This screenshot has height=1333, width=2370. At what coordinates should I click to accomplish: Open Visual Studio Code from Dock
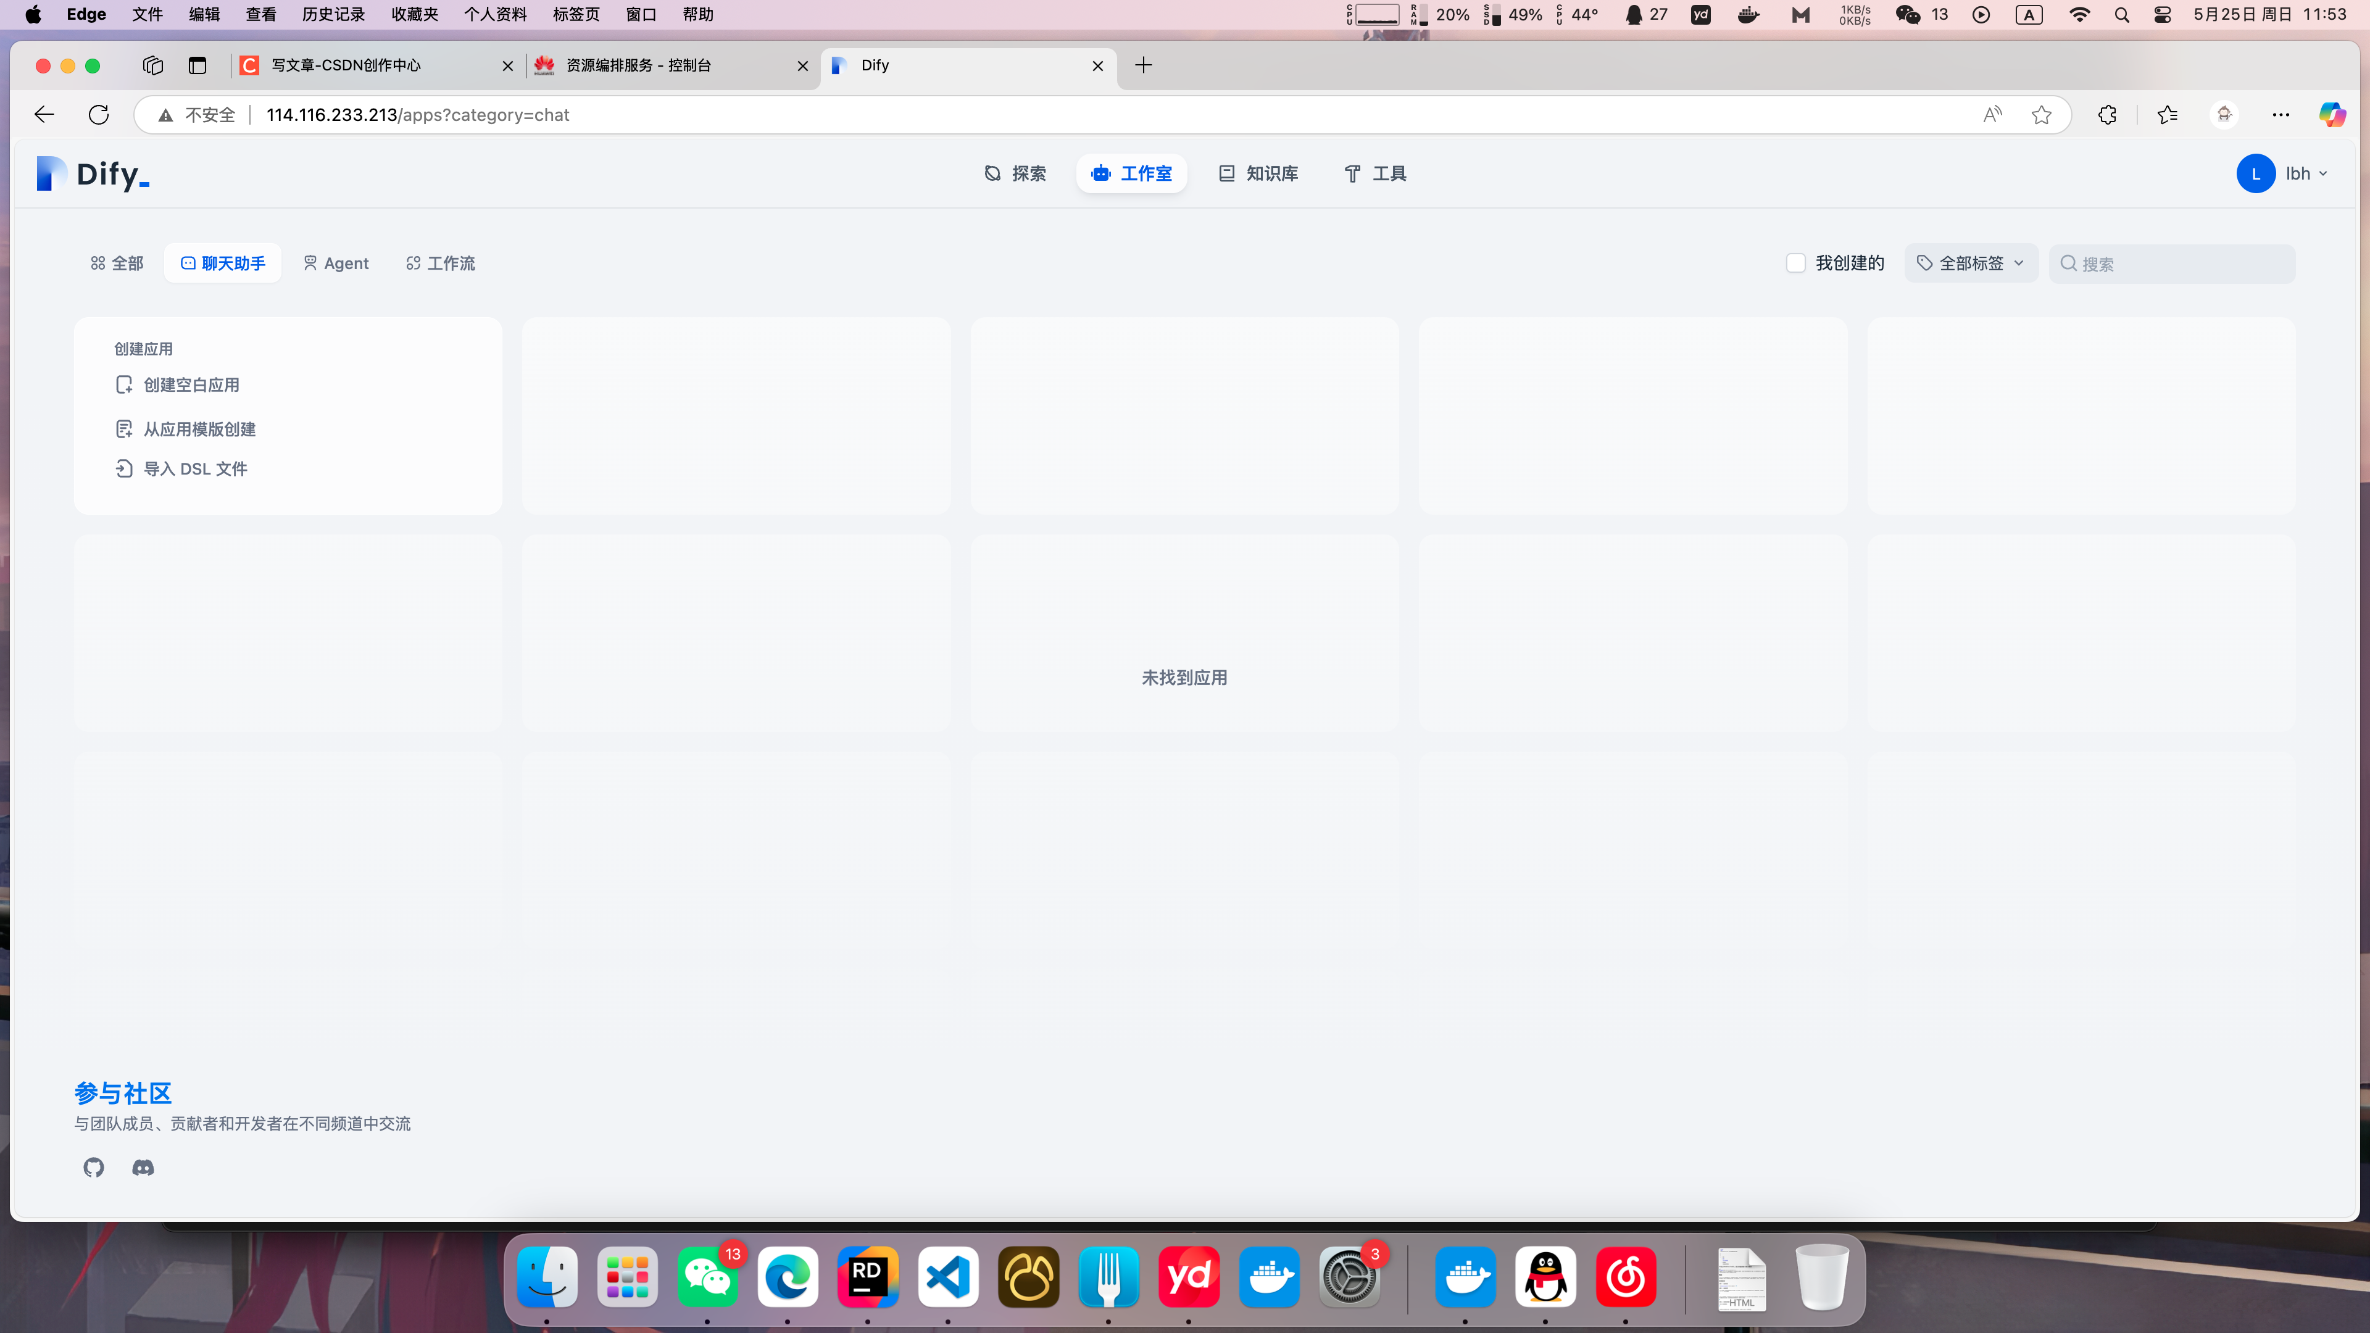click(x=947, y=1276)
